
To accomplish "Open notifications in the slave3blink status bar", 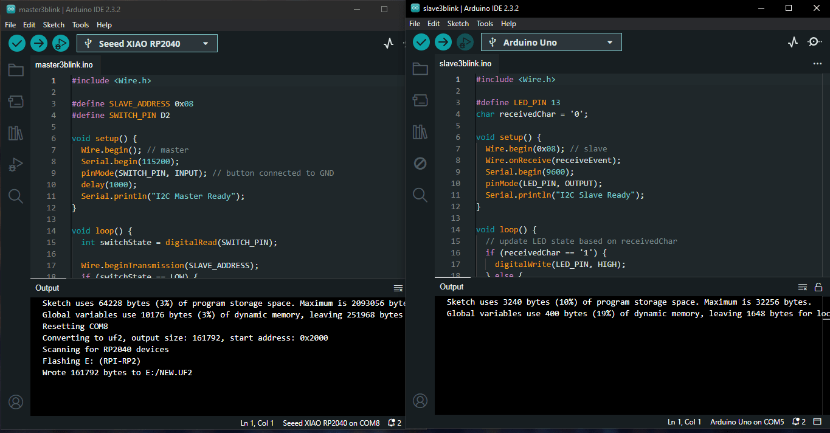I will point(798,422).
